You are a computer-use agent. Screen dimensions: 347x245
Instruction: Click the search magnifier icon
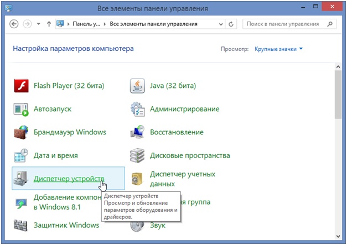coord(330,24)
